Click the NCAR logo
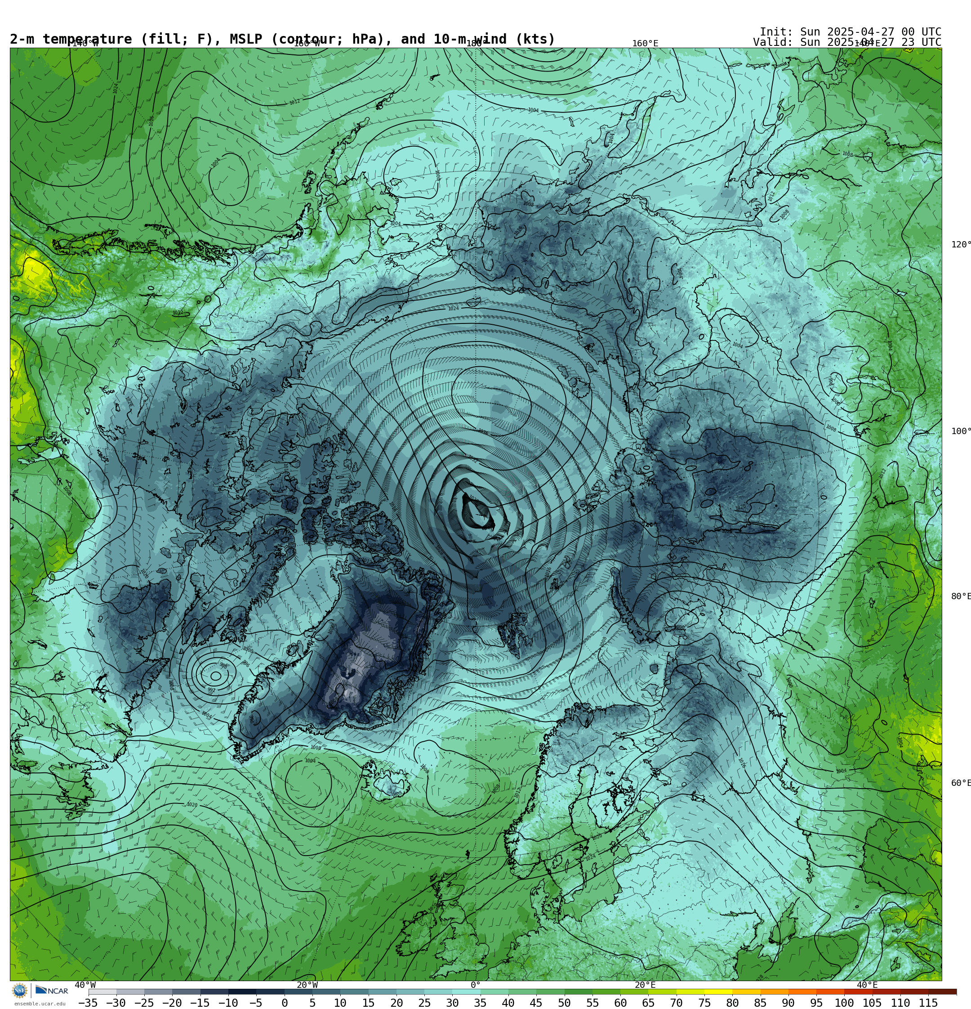 click(52, 991)
